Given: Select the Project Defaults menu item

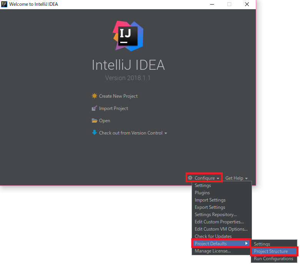Looking at the screenshot, I should pos(221,243).
